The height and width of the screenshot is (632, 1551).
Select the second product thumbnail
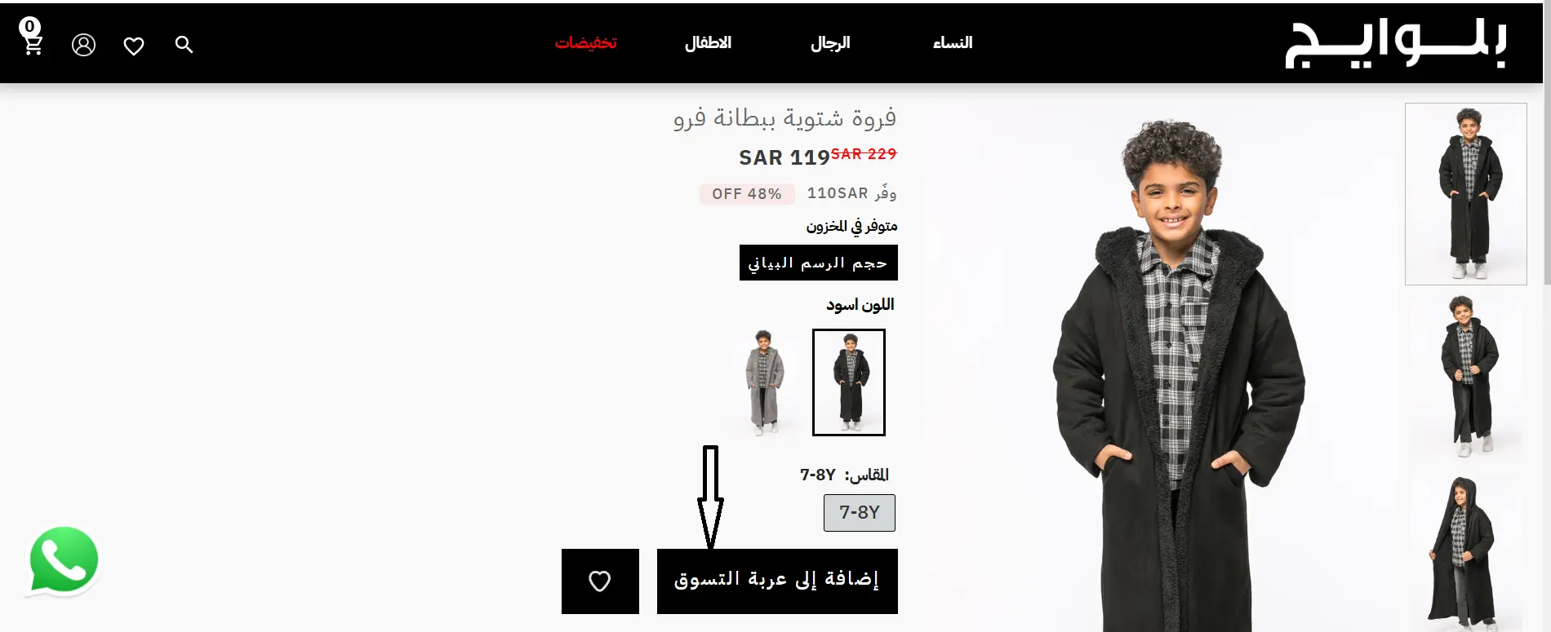point(1466,378)
